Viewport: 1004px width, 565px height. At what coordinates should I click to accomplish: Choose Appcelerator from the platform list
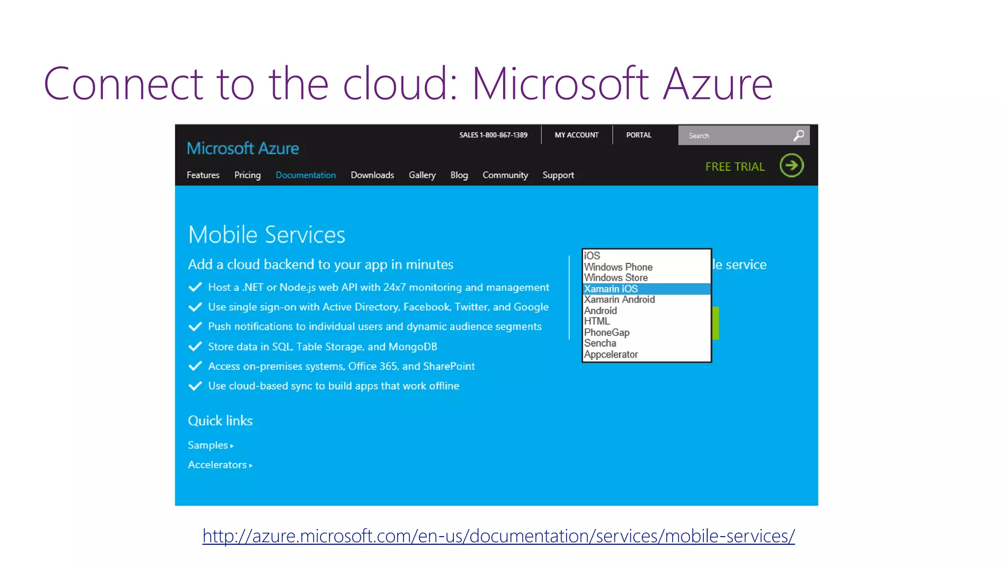pos(647,355)
